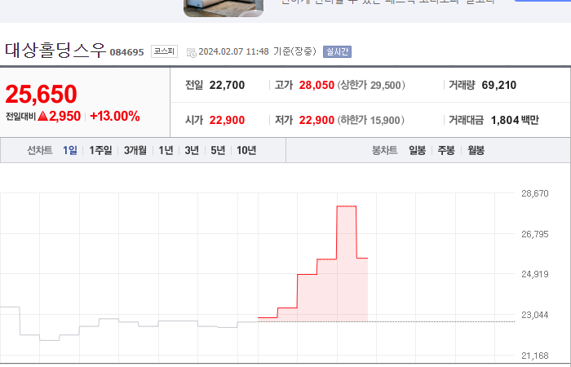Click lower limit price 15,900
The width and height of the screenshot is (571, 367).
(x=385, y=120)
